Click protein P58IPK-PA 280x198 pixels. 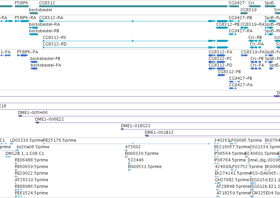[22, 55]
